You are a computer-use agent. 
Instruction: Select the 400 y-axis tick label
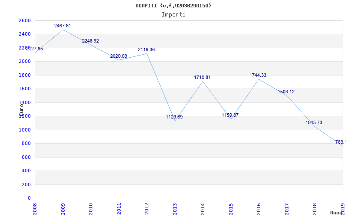[26, 171]
